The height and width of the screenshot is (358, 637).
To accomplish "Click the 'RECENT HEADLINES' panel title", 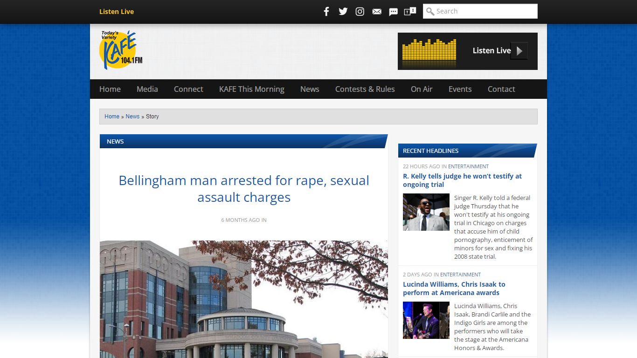I will point(430,151).
